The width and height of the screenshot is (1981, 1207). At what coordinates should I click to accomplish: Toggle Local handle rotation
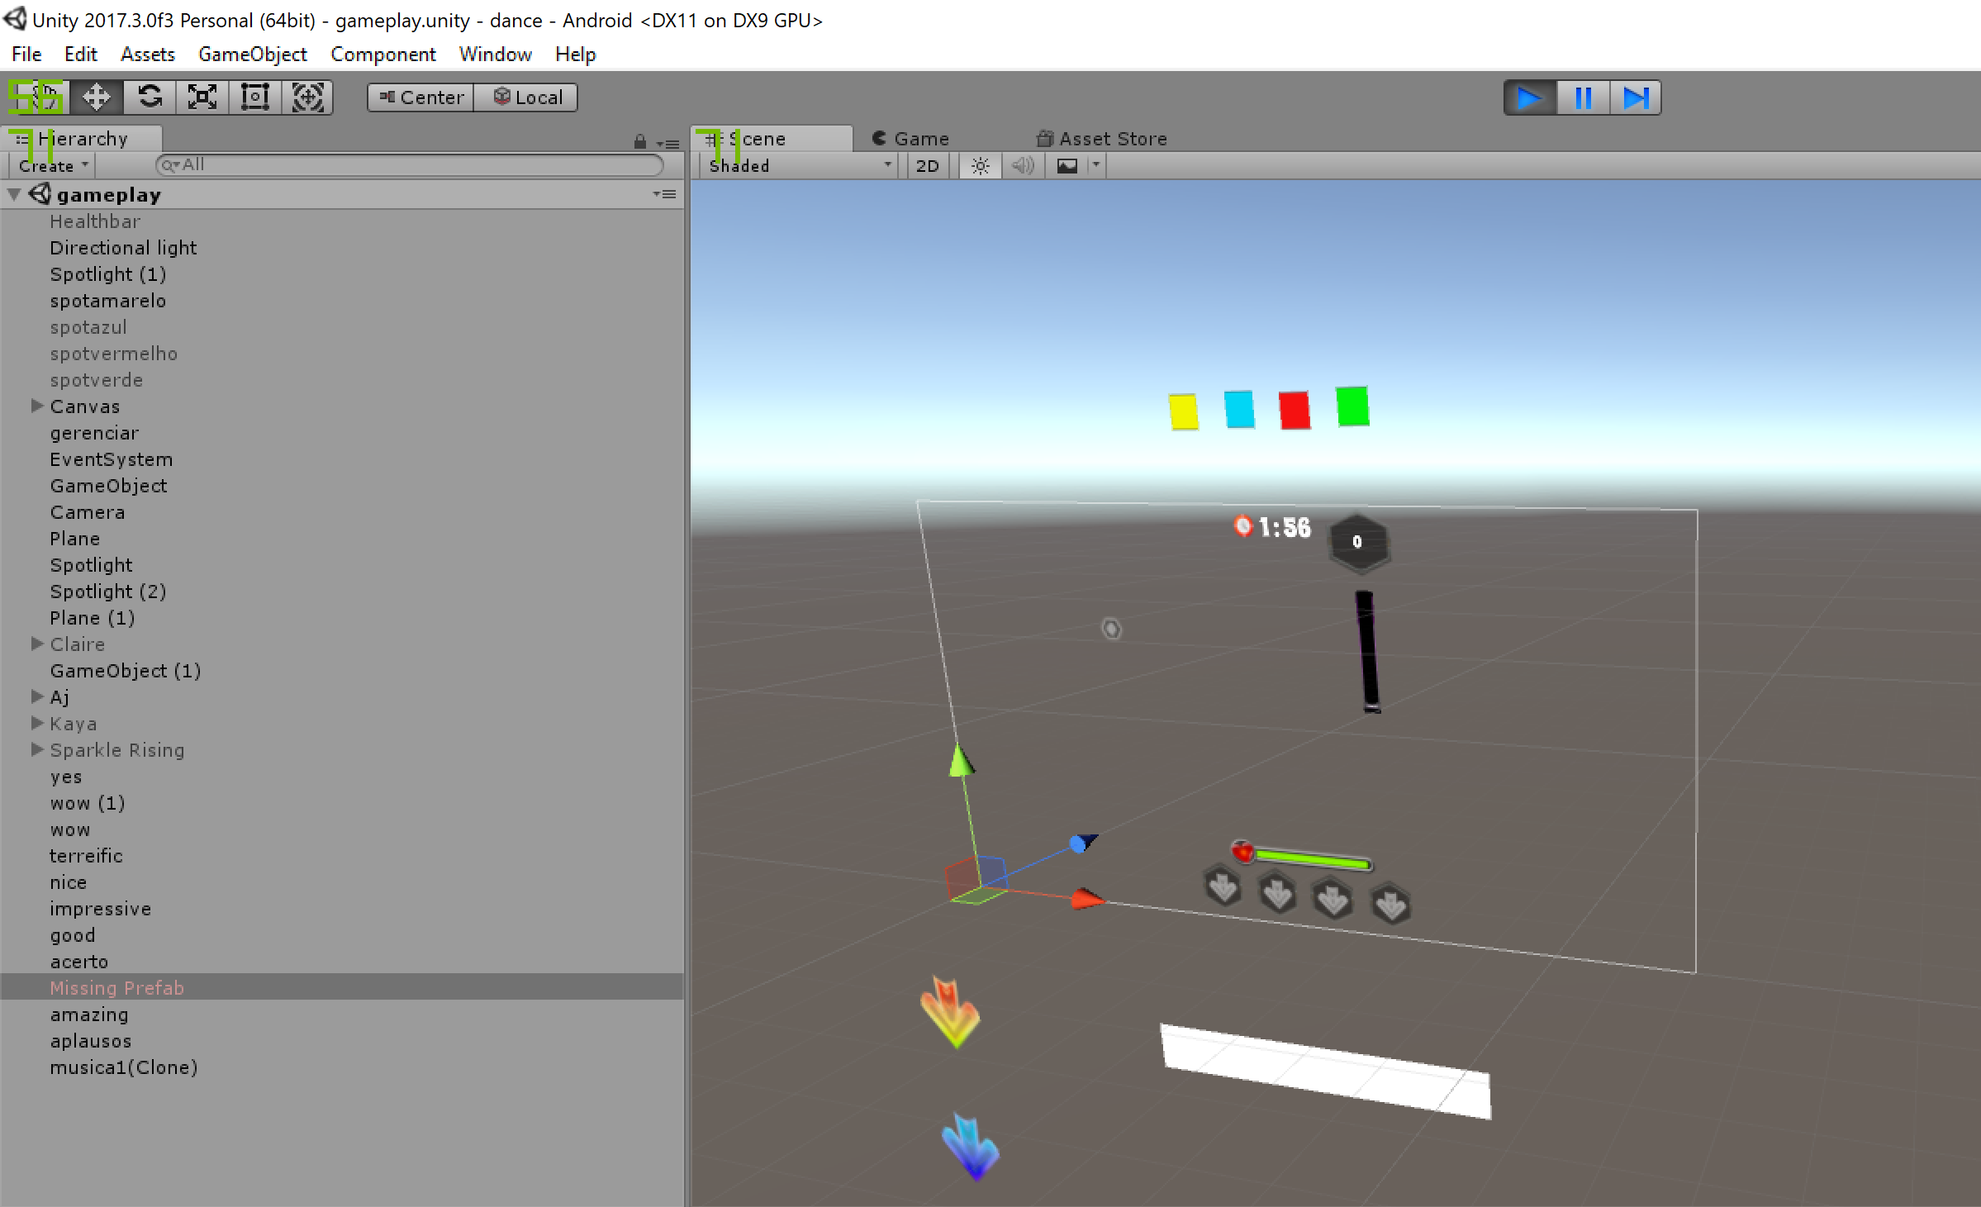[x=526, y=97]
